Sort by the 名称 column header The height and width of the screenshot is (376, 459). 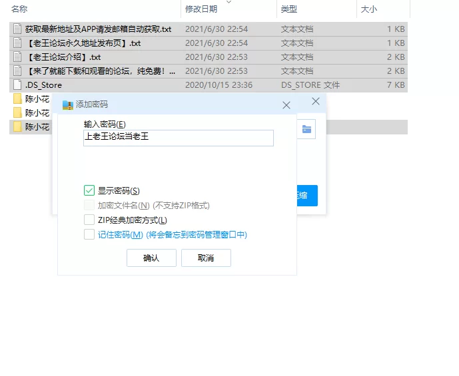point(19,9)
